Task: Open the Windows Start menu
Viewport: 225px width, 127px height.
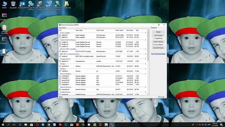Action: point(2,125)
